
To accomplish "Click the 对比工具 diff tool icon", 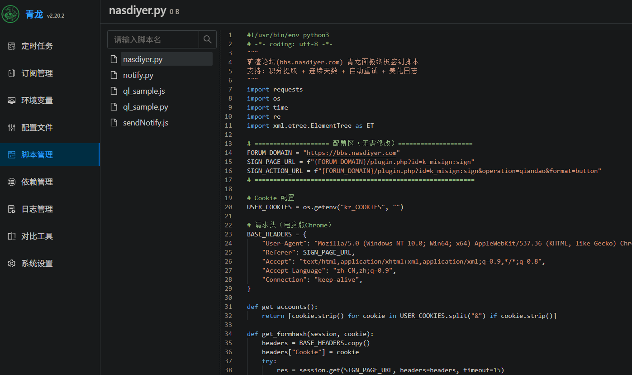I will pos(12,236).
